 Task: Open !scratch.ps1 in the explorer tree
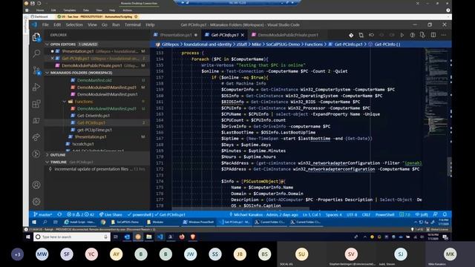83,144
